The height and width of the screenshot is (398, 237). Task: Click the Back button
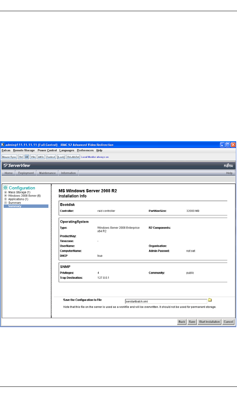tap(182, 322)
